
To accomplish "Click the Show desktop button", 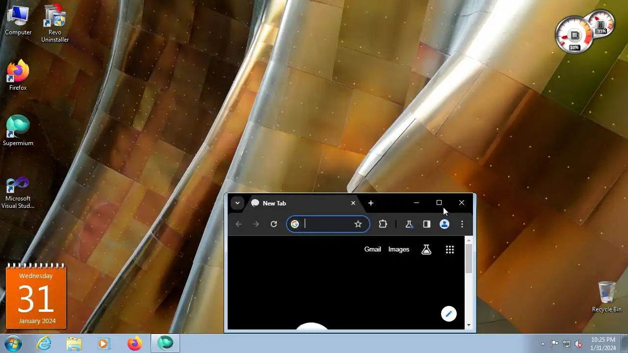I will [624, 343].
